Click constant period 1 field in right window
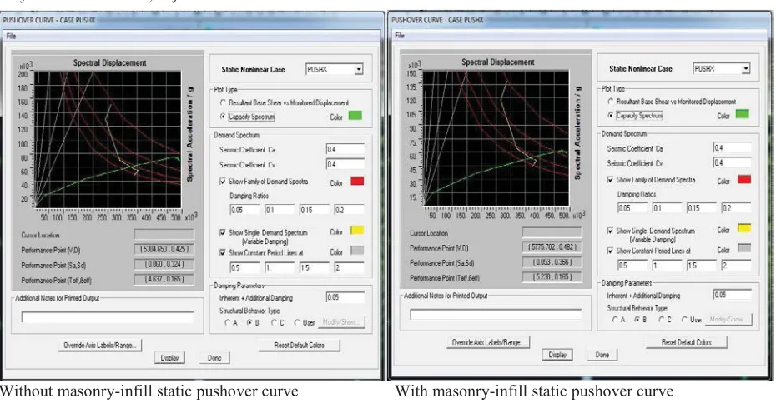 point(668,266)
